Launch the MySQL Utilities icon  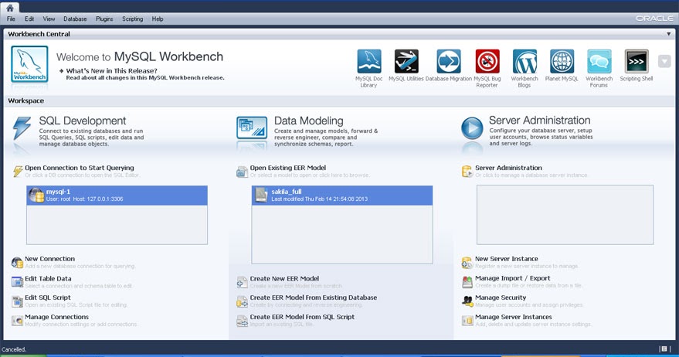406,62
